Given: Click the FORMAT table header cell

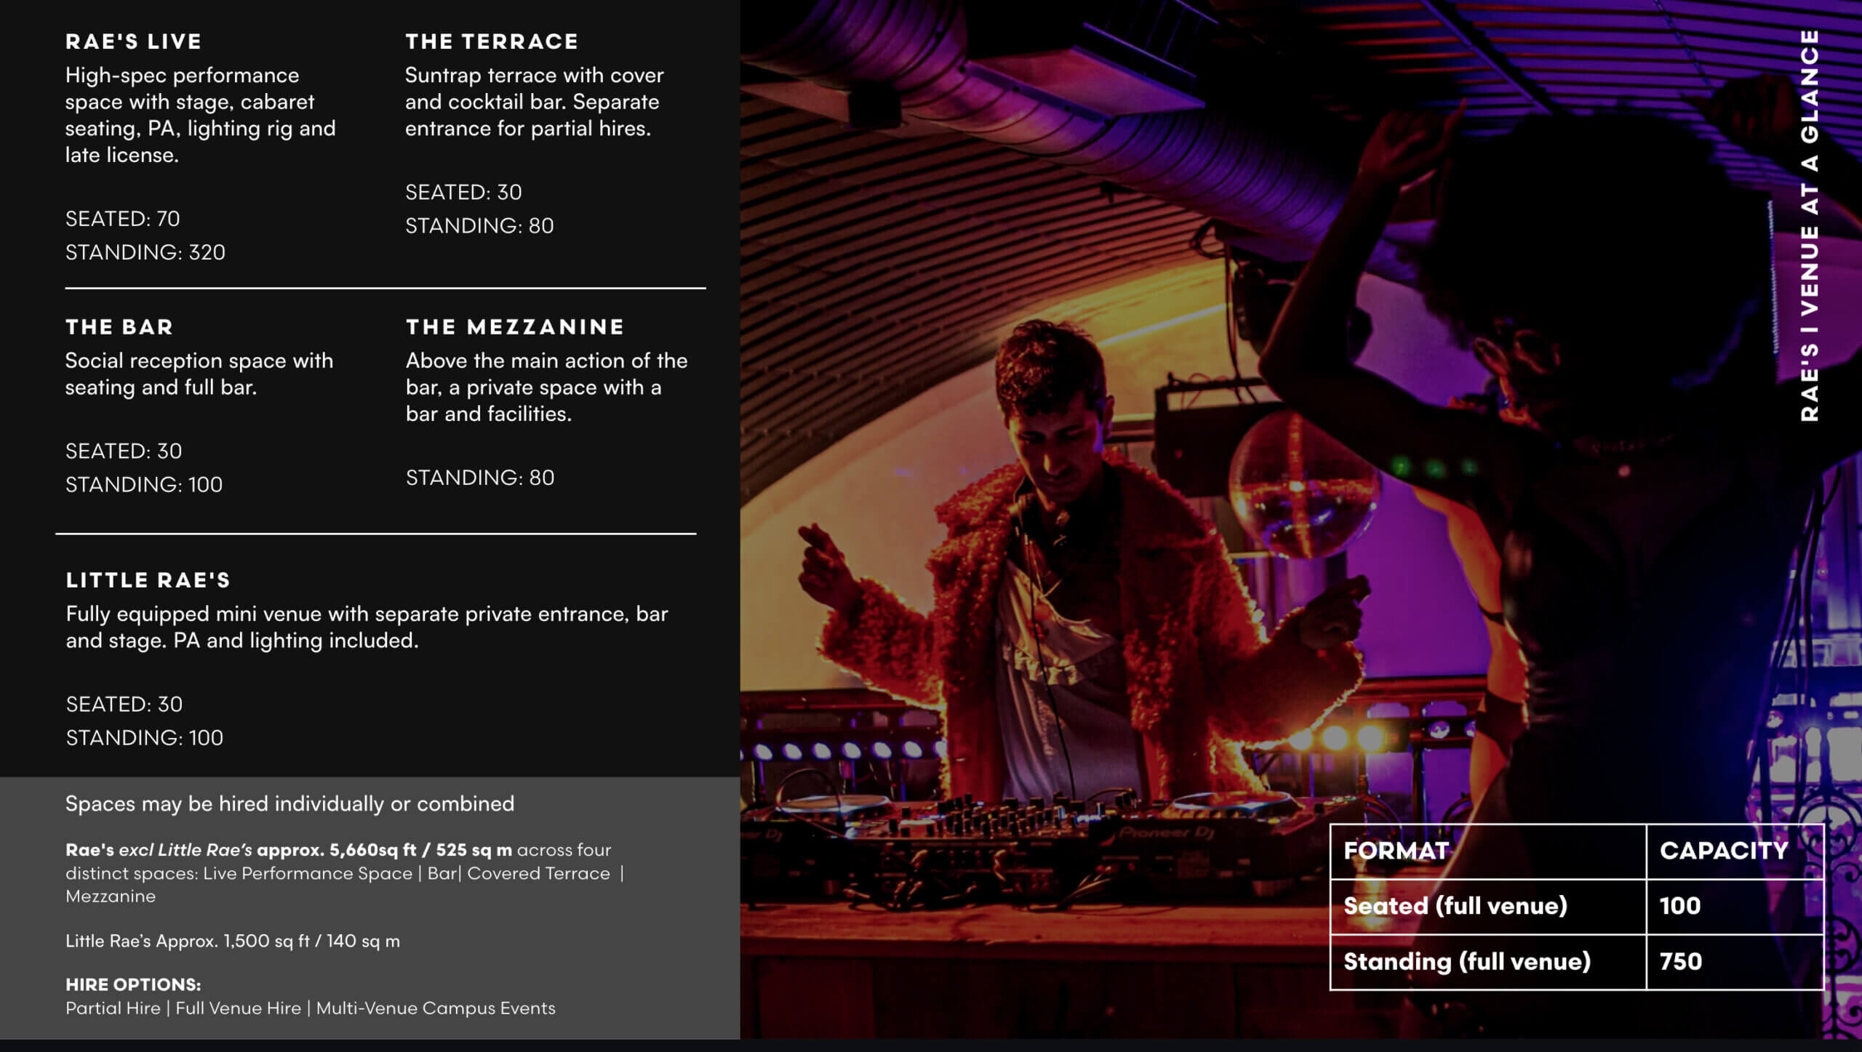Looking at the screenshot, I should (1488, 851).
